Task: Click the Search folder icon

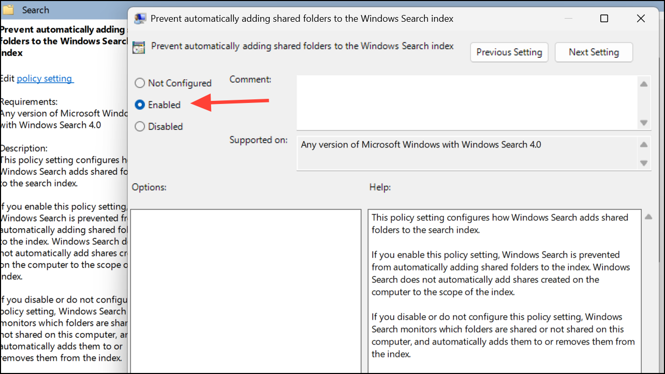Action: [9, 10]
